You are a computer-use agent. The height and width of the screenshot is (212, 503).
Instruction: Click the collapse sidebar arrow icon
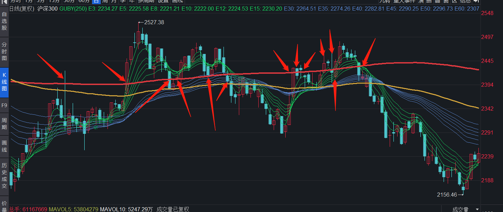(x=4, y=2)
